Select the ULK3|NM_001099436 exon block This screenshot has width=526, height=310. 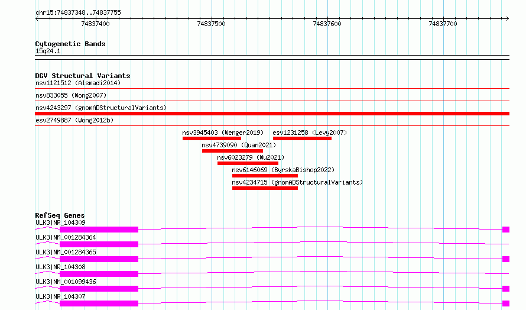[x=99, y=289]
